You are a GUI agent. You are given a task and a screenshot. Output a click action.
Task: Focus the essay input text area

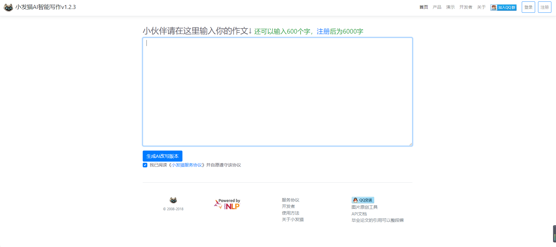click(x=277, y=92)
